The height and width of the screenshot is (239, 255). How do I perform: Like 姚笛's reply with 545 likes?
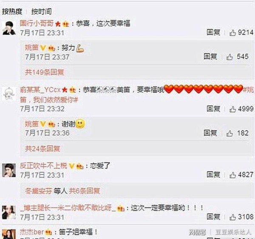point(229,57)
